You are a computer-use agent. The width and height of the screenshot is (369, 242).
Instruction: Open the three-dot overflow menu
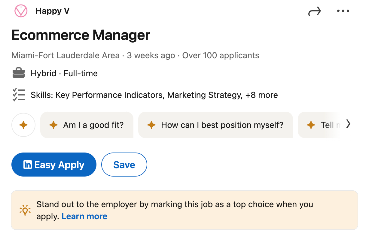point(343,11)
